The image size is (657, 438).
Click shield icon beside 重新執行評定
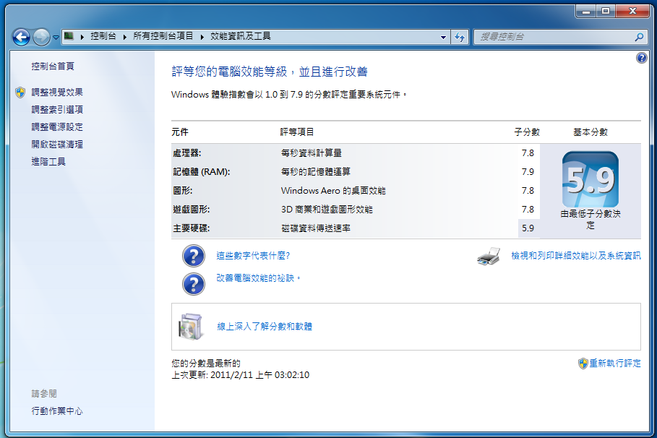click(x=583, y=364)
